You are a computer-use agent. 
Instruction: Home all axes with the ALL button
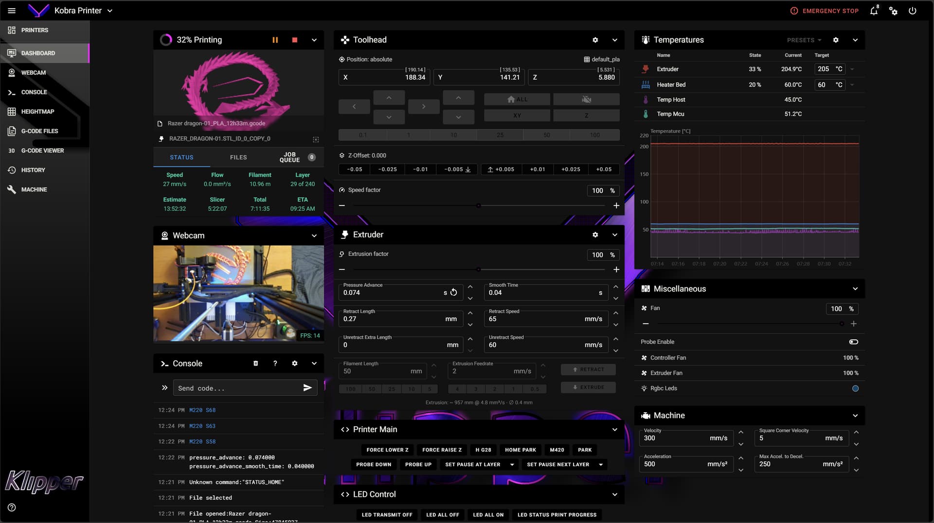pos(517,99)
